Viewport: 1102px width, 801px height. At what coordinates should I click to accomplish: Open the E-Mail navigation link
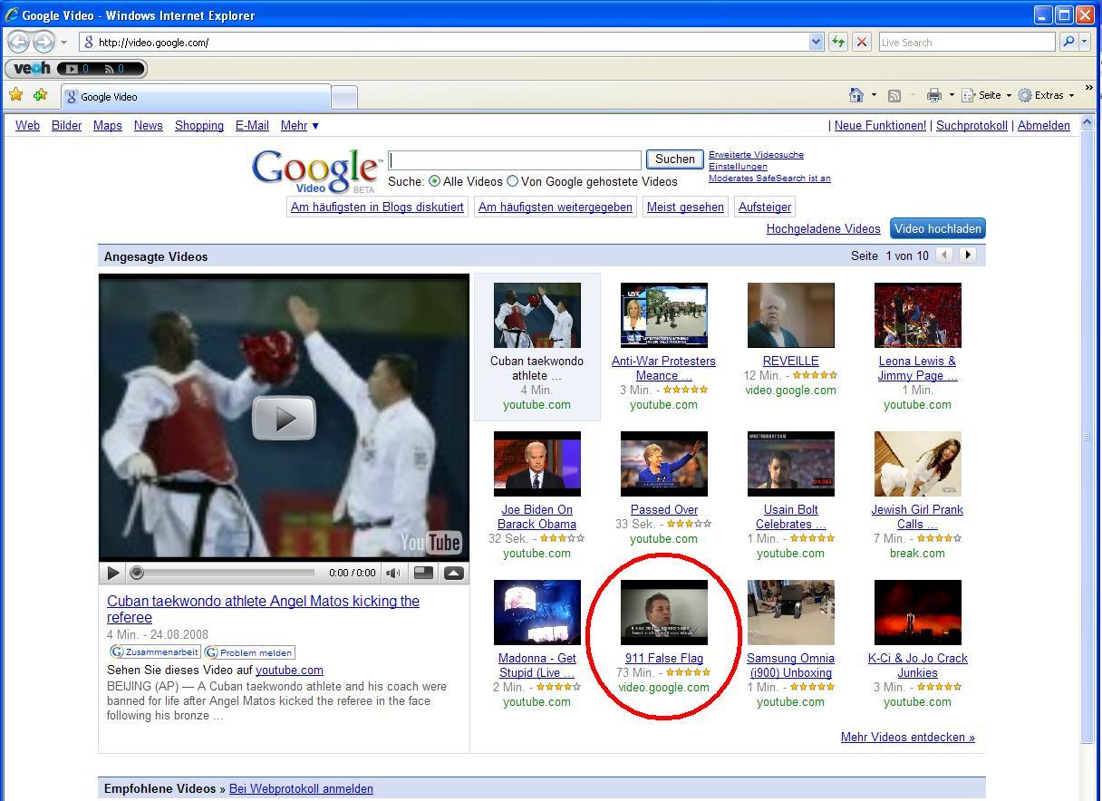tap(252, 125)
